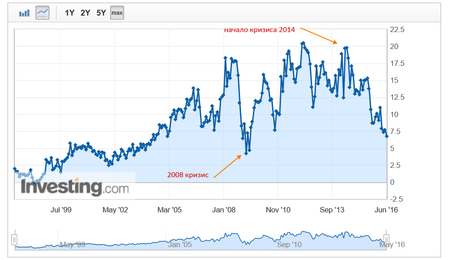Select the max time range button
This screenshot has width=449, height=260.
pyautogui.click(x=117, y=13)
